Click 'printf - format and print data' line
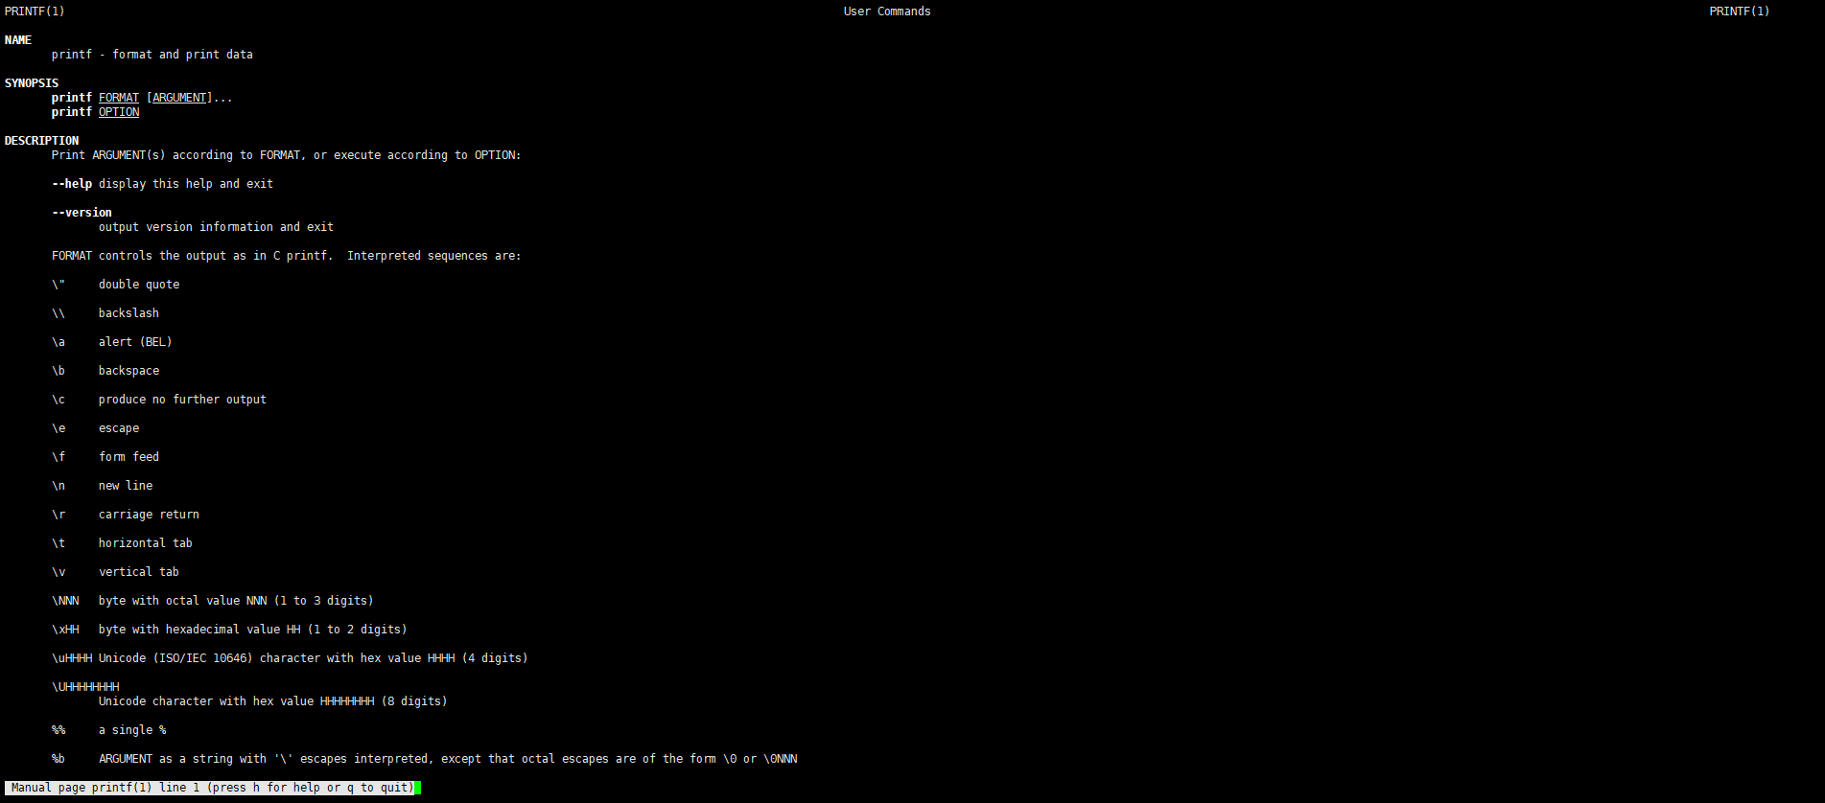 coord(152,55)
